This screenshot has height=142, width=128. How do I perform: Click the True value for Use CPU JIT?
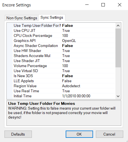click(x=66, y=30)
